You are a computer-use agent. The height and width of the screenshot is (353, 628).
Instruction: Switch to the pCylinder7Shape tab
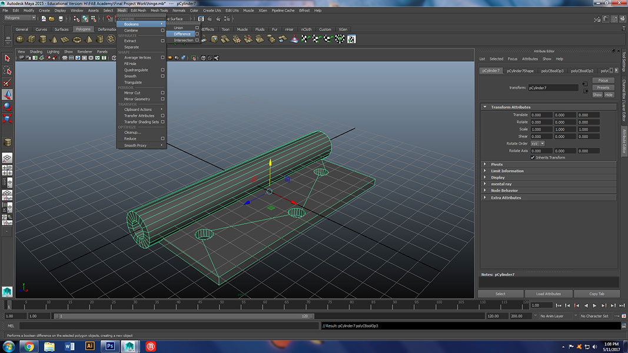(x=520, y=71)
